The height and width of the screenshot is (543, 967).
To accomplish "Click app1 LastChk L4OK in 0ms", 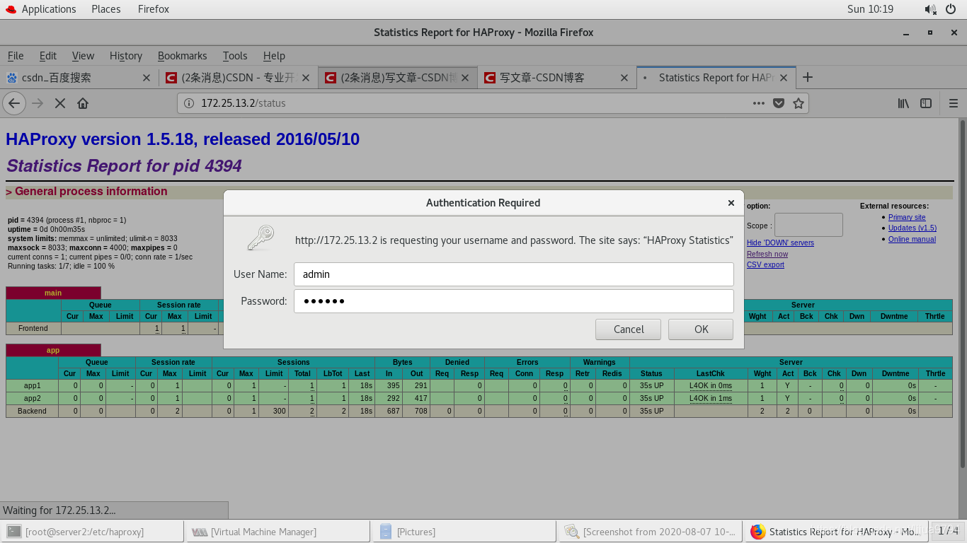I will (711, 386).
